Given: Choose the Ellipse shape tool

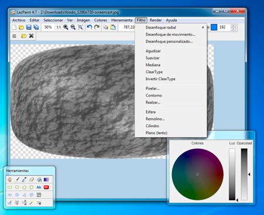Looking at the screenshot, I should pos(17,187).
